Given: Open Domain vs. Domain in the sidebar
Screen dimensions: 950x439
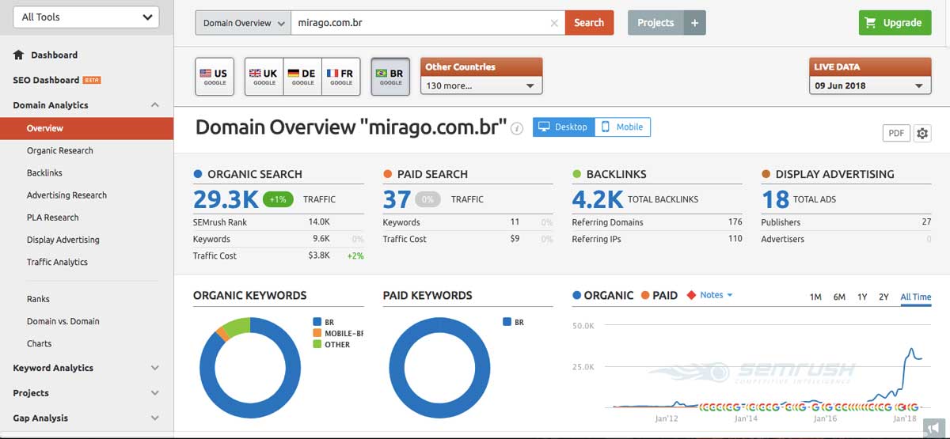Looking at the screenshot, I should click(63, 321).
